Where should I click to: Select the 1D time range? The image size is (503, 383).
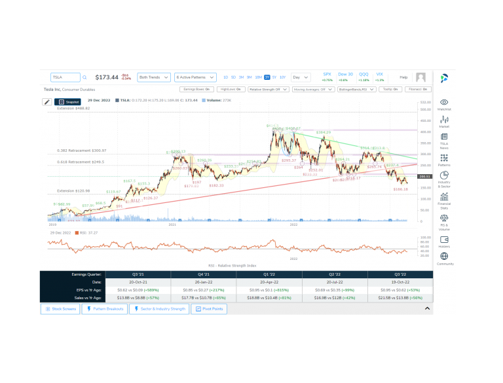(225, 77)
